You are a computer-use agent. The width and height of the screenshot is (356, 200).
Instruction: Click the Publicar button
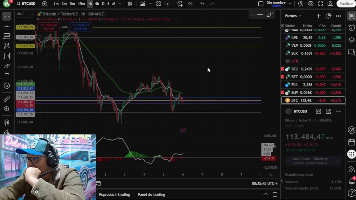point(346,4)
